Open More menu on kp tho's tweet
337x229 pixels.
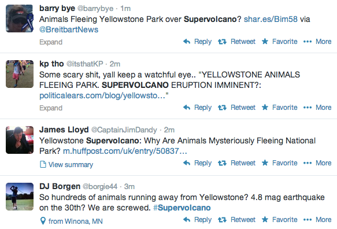click(317, 108)
